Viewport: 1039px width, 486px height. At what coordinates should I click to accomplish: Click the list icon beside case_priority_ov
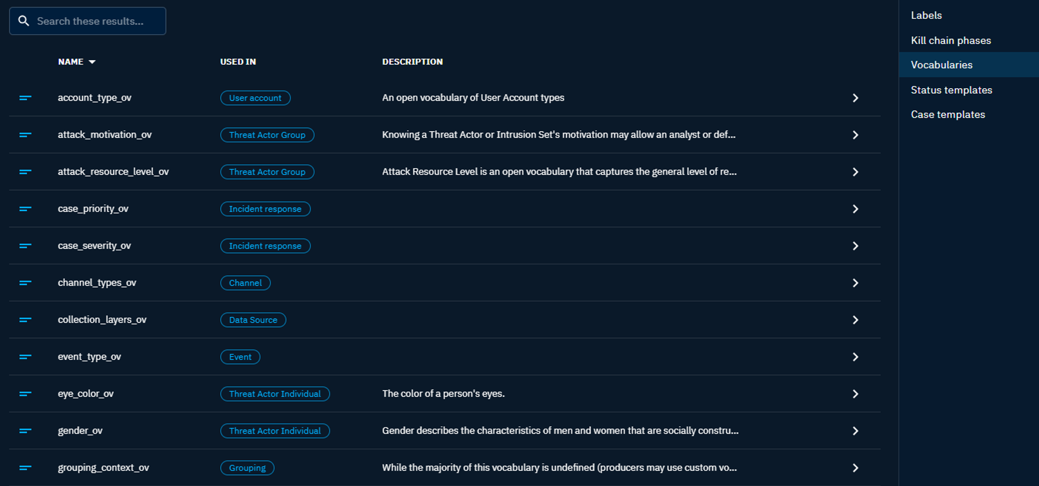25,209
